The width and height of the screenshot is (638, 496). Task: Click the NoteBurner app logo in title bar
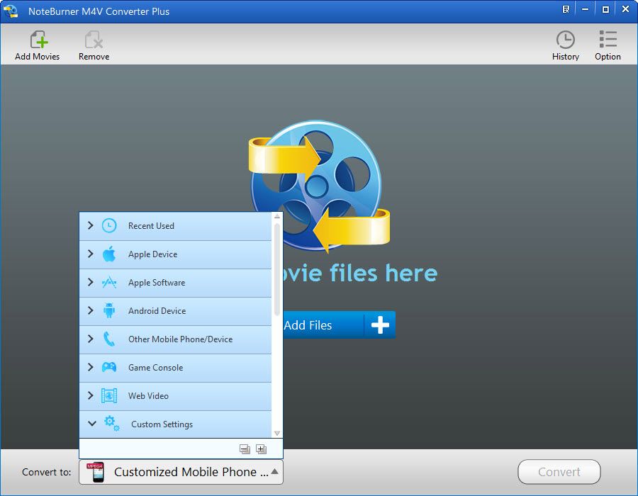11,11
